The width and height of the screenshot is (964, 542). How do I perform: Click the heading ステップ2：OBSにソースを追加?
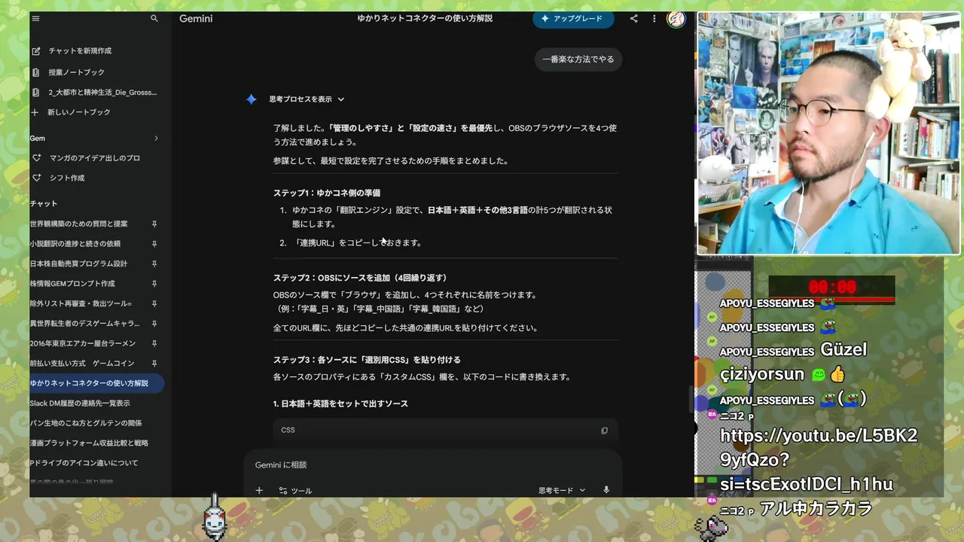click(361, 278)
